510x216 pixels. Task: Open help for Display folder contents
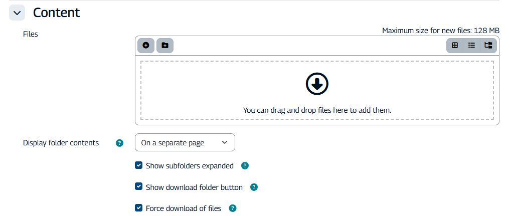coord(119,143)
